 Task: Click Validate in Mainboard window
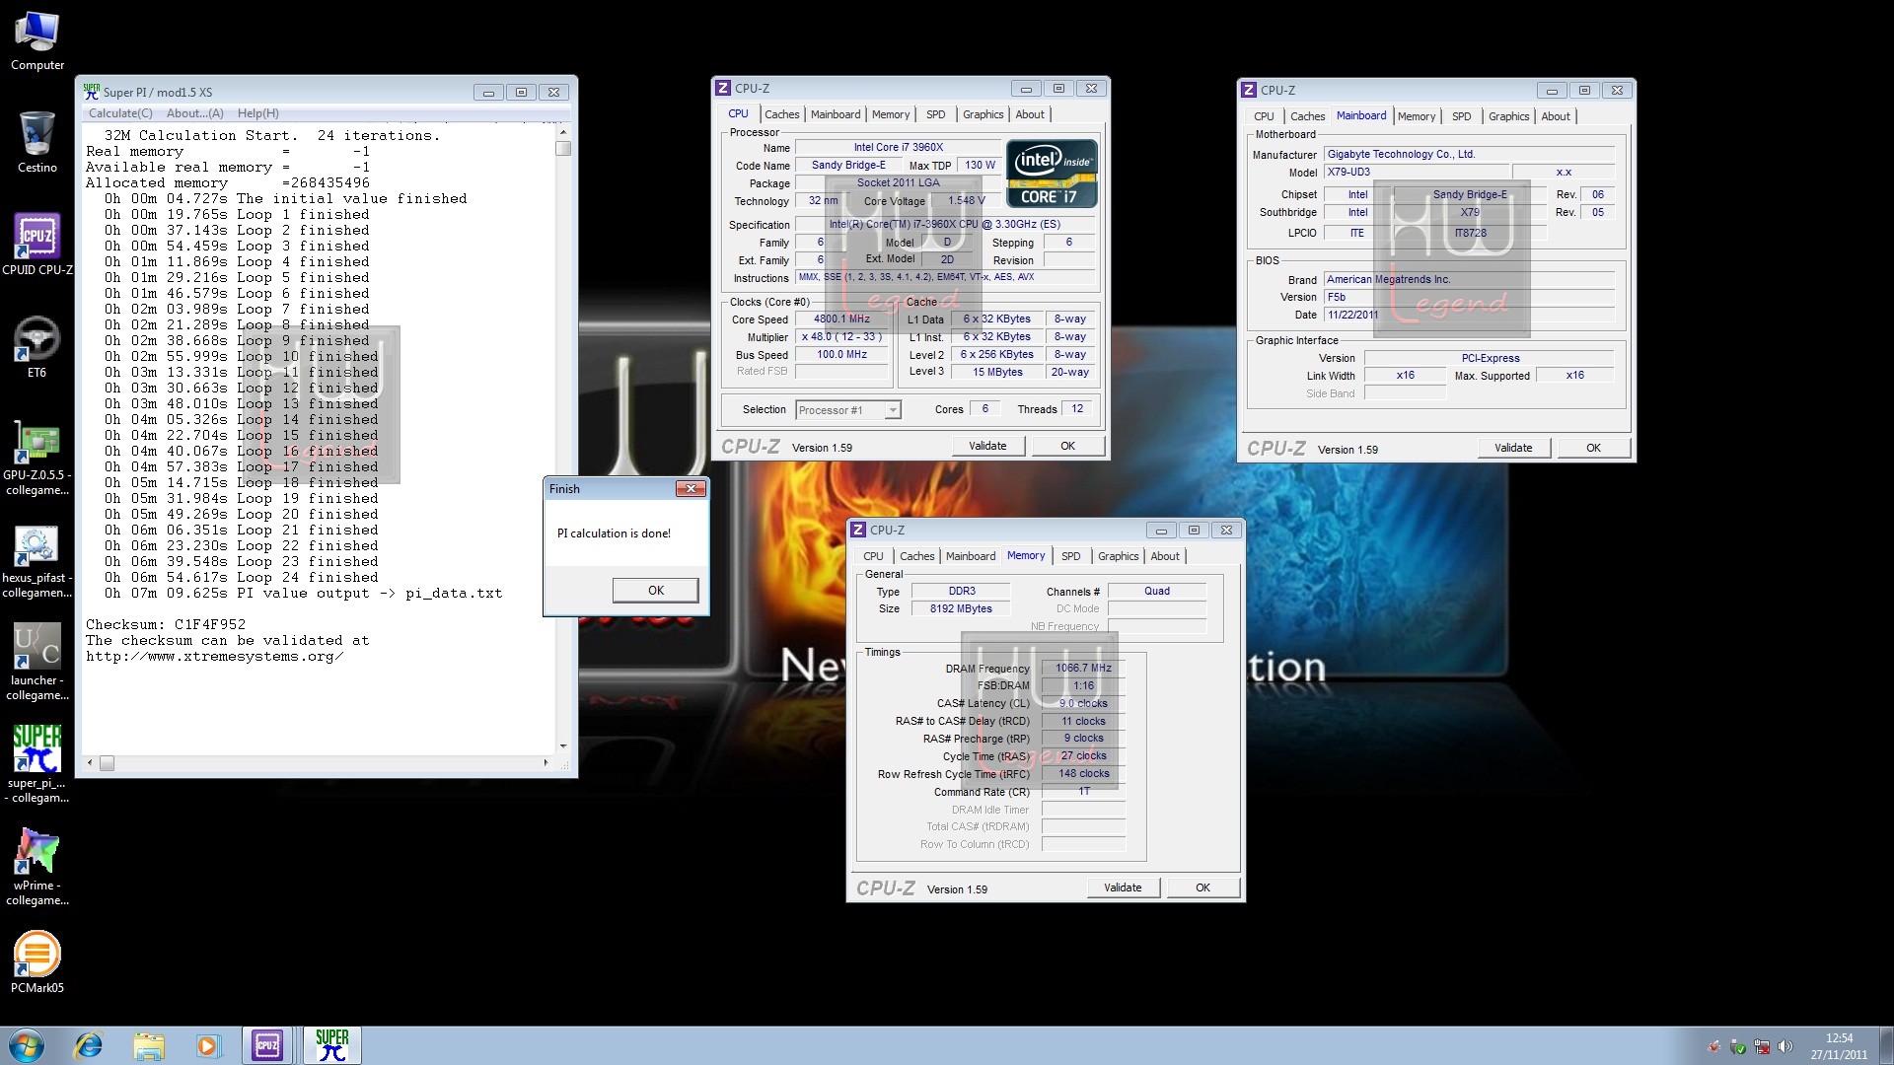[x=1513, y=448]
